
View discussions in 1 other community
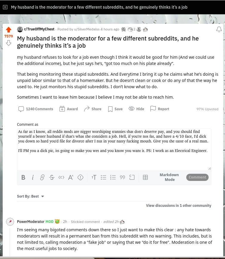[x=179, y=206]
